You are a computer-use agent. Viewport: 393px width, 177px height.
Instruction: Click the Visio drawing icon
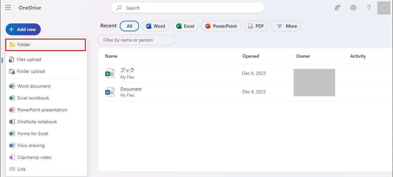click(12, 145)
